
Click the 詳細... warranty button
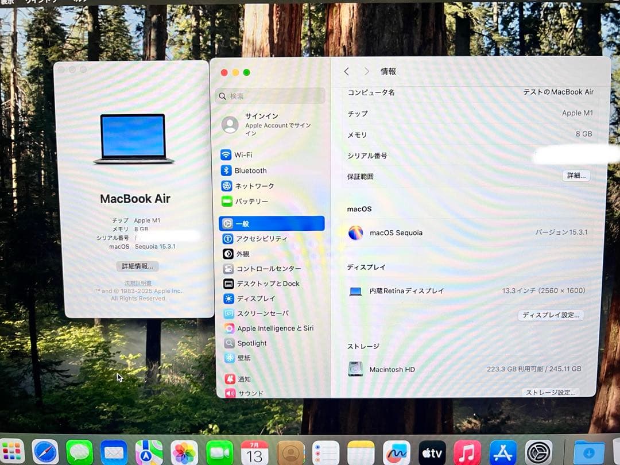(x=576, y=176)
